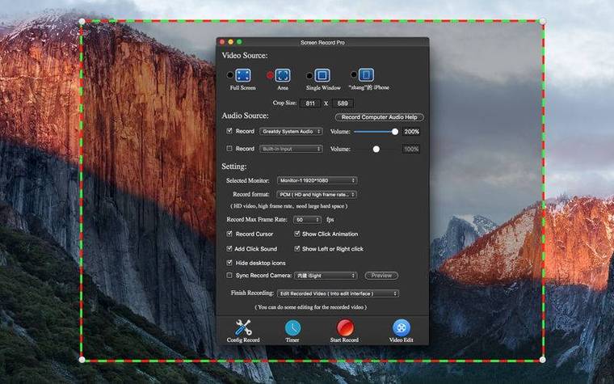The height and width of the screenshot is (384, 614).
Task: Open the Video Edit film icon
Action: (x=401, y=327)
